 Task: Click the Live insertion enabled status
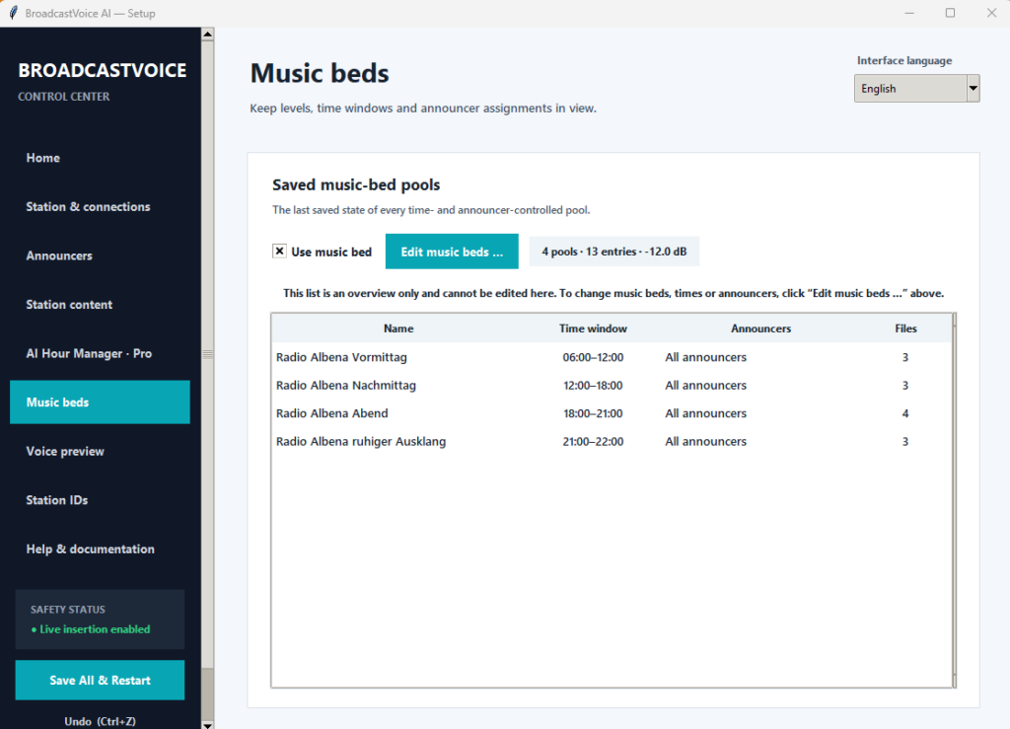pos(91,629)
